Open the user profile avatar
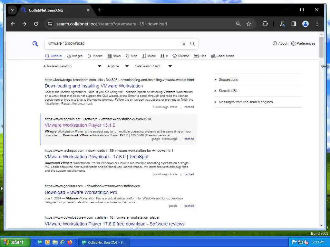The image size is (330, 247). (x=306, y=24)
